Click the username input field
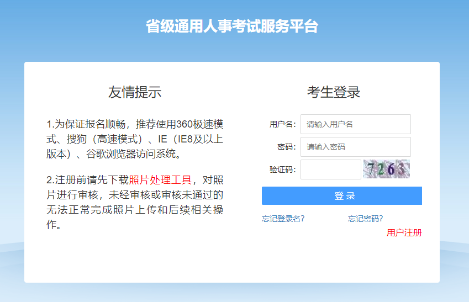This screenshot has width=469, height=302. [x=356, y=124]
